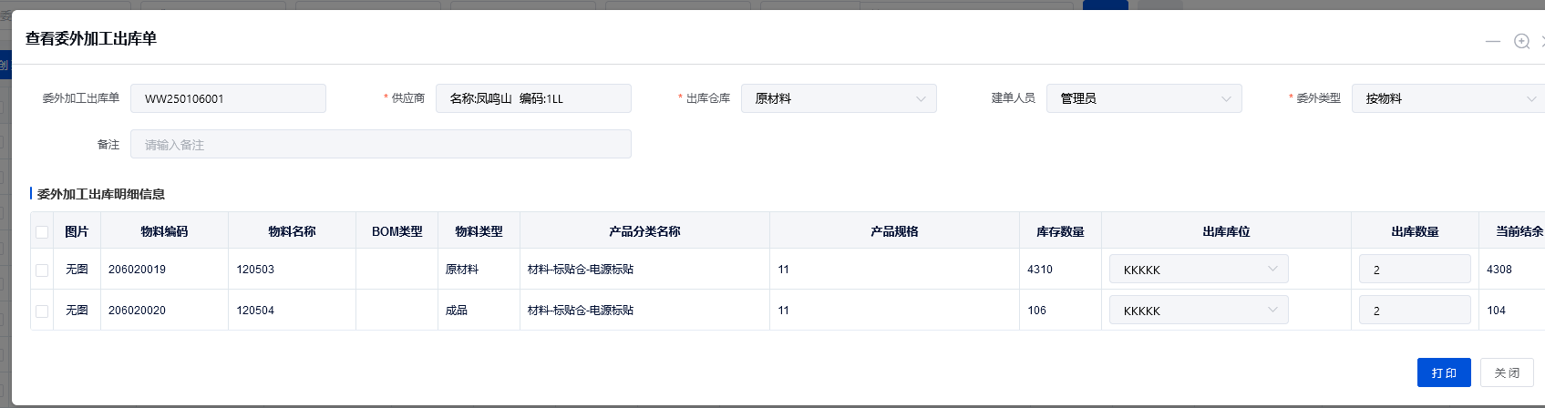Open 出库库位 dropdown in the 206020019 row
Viewport: 1545px width, 408px height.
1198,270
